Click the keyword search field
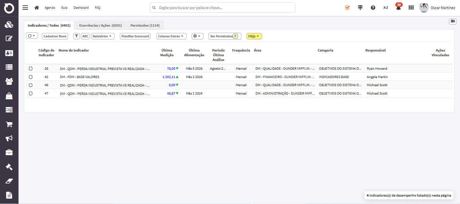The width and height of the screenshot is (460, 204). pyautogui.click(x=223, y=7)
